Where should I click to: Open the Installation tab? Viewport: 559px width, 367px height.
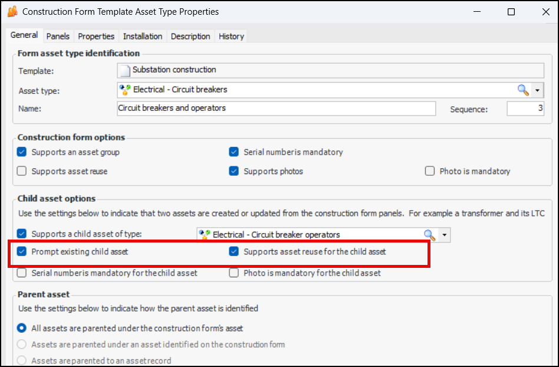[x=143, y=36]
